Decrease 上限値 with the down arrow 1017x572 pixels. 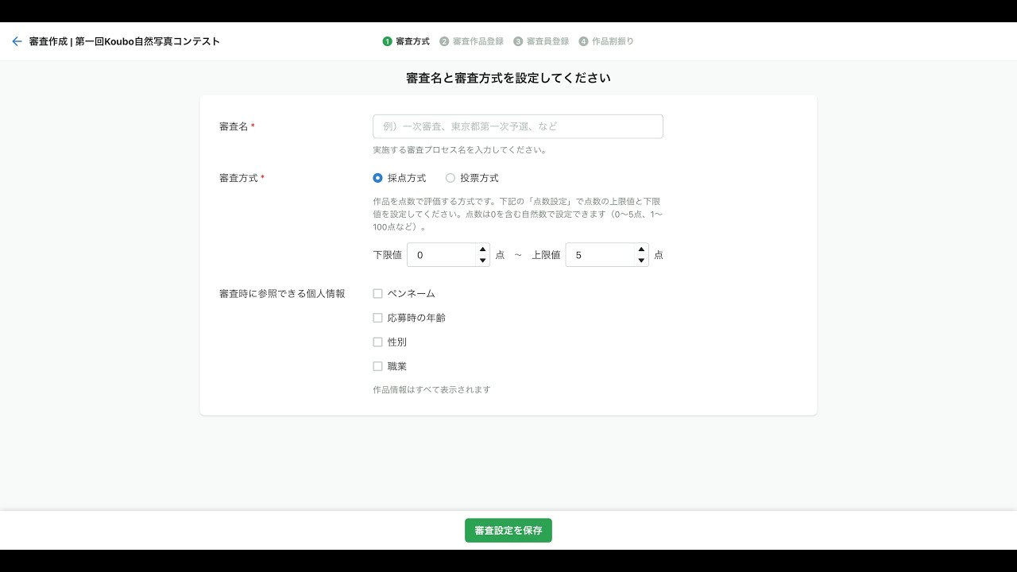click(x=641, y=261)
